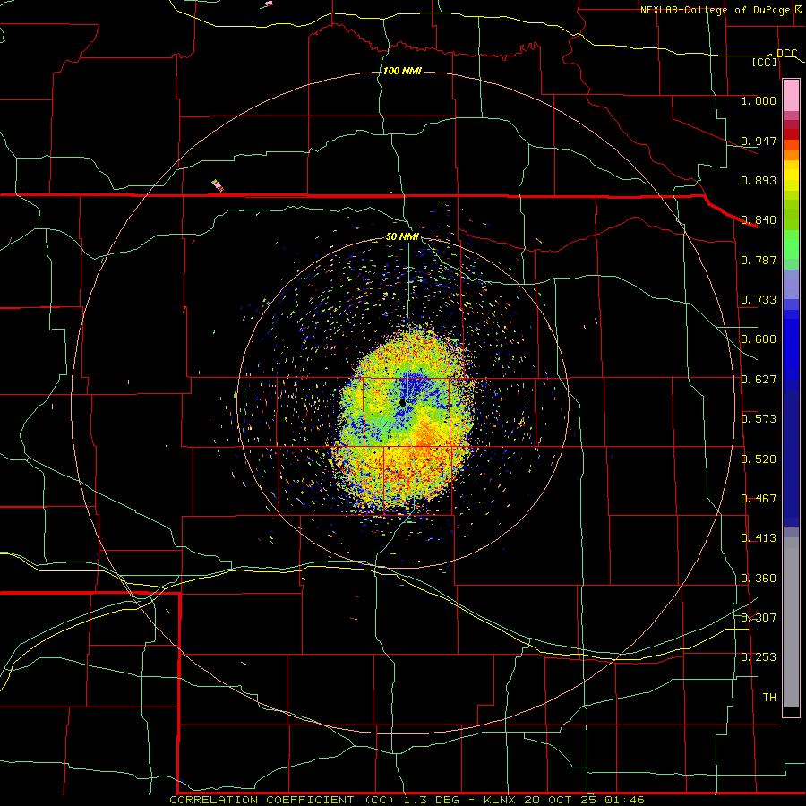Screen dimensions: 806x806
Task: Select the 0.627 scale label
Action: coord(759,380)
